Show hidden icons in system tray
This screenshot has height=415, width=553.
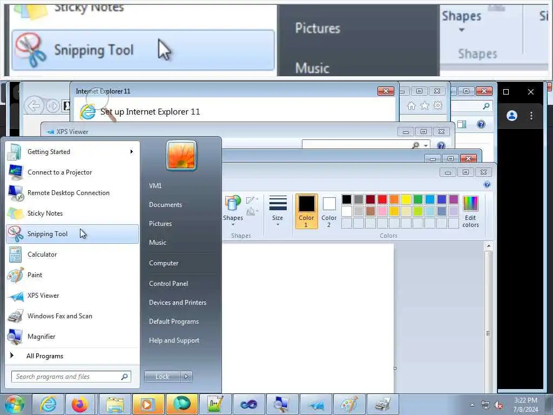(472, 405)
